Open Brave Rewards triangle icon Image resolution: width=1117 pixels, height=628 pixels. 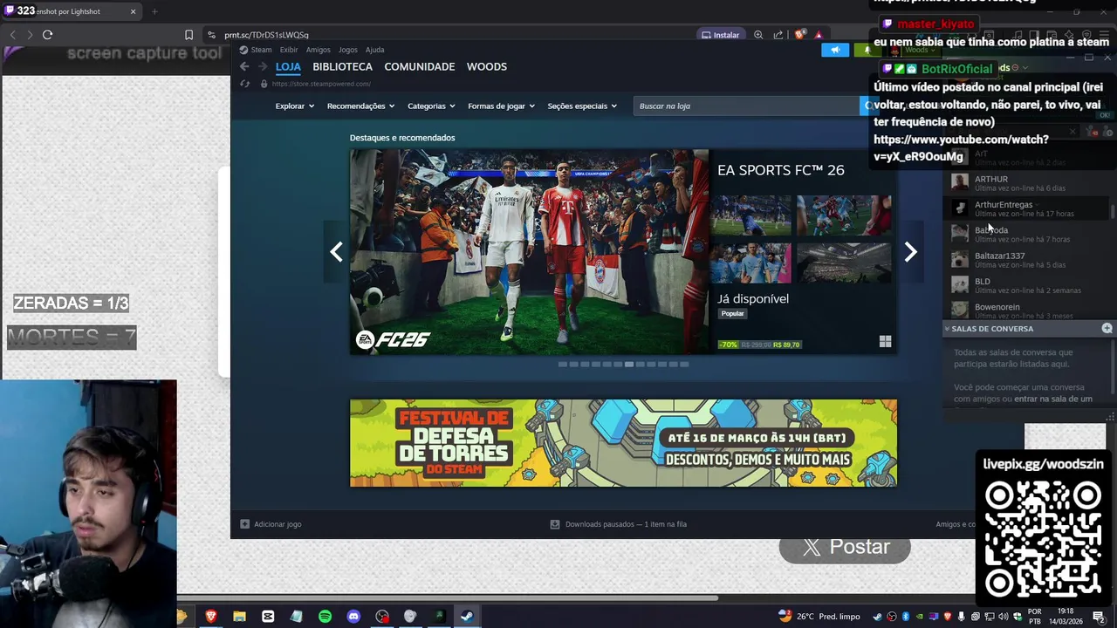pyautogui.click(x=819, y=35)
